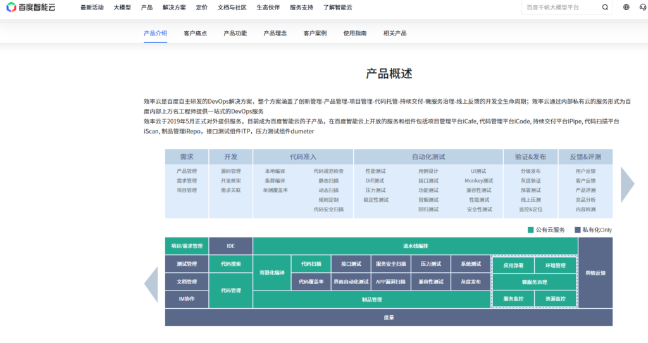Viewport: 648px width, 343px height.
Task: Click the 兼容性测试 block in the architecture diagram
Action: [430, 282]
